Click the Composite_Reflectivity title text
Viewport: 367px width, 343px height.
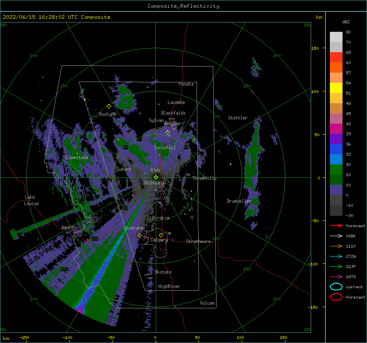pyautogui.click(x=183, y=6)
